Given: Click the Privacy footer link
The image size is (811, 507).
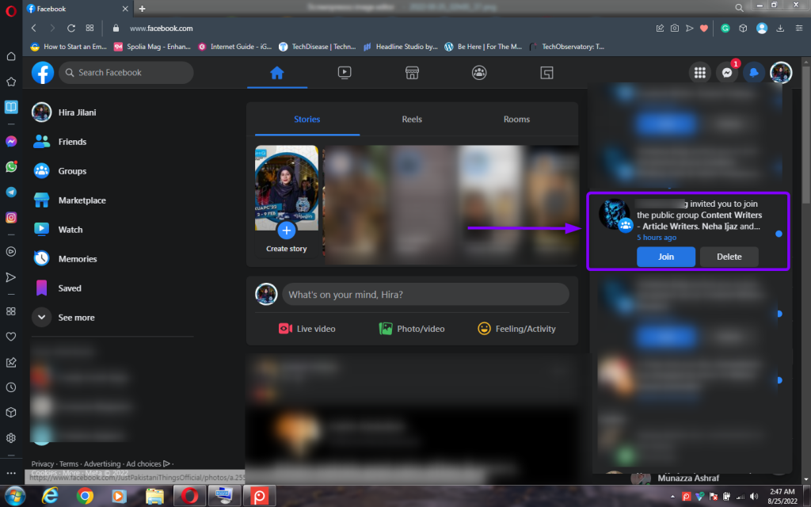Looking at the screenshot, I should click(43, 464).
